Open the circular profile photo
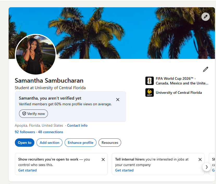Image resolution: width=216 pixels, height=184 pixels. pyautogui.click(x=36, y=54)
